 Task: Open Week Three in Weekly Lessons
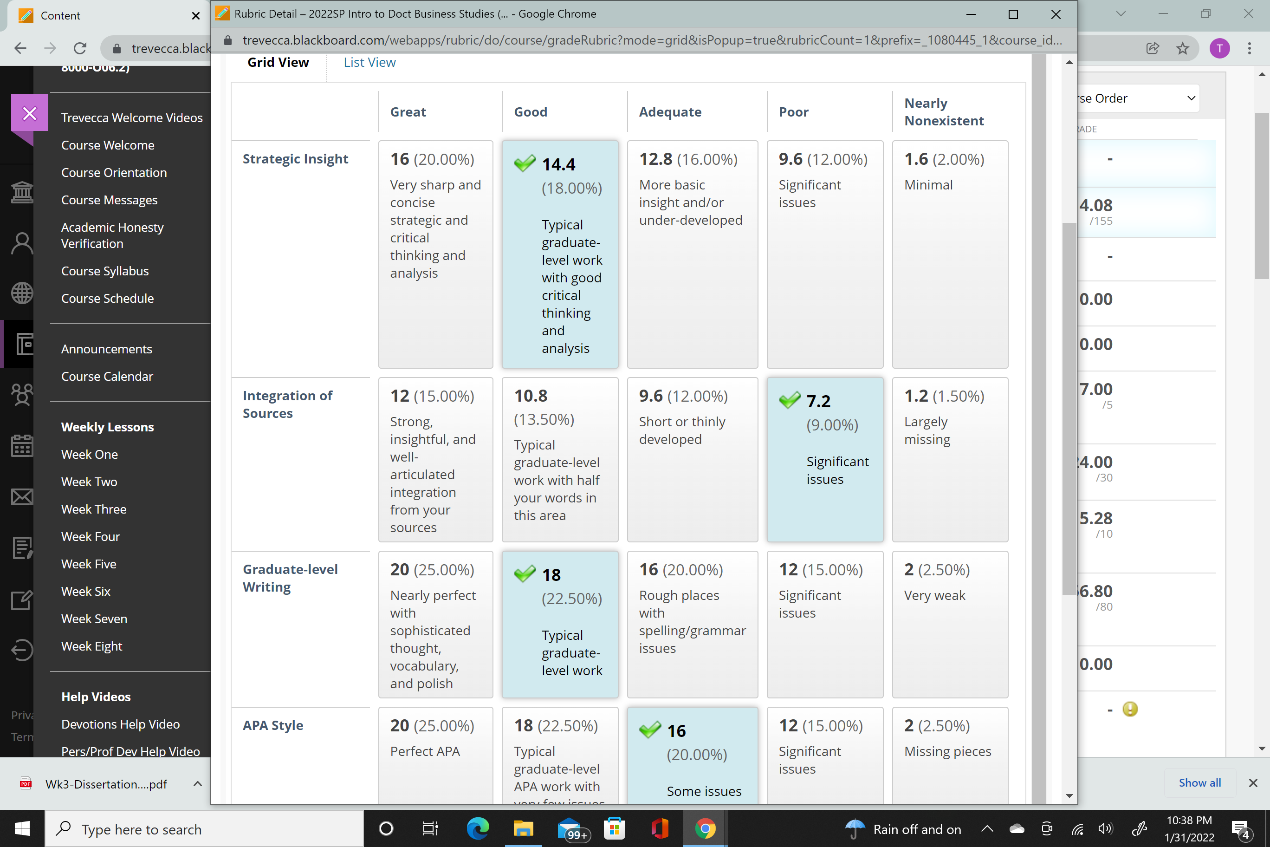coord(93,509)
